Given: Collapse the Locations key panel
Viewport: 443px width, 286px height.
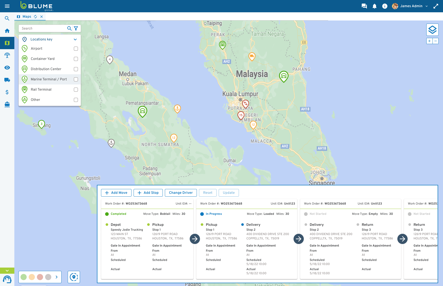Looking at the screenshot, I should (x=75, y=39).
